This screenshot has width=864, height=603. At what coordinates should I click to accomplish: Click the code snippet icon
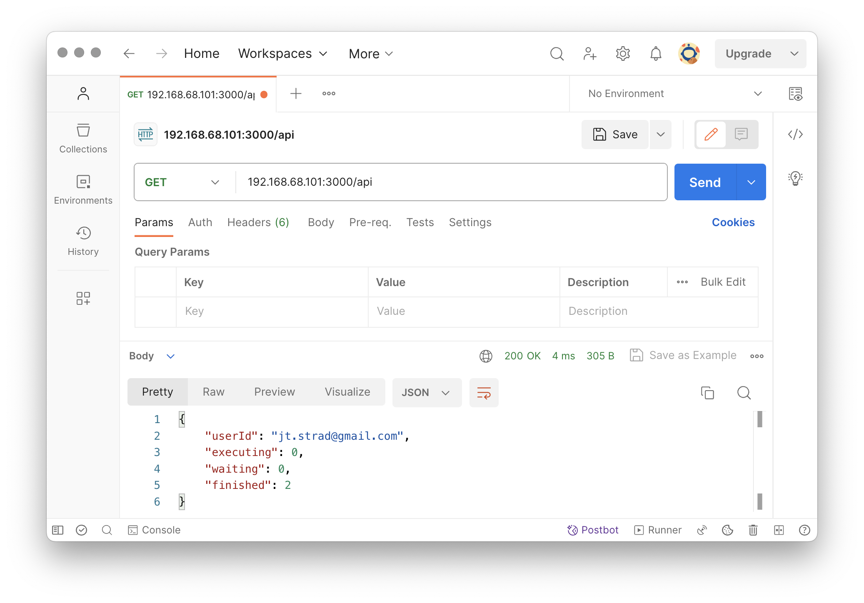[795, 134]
